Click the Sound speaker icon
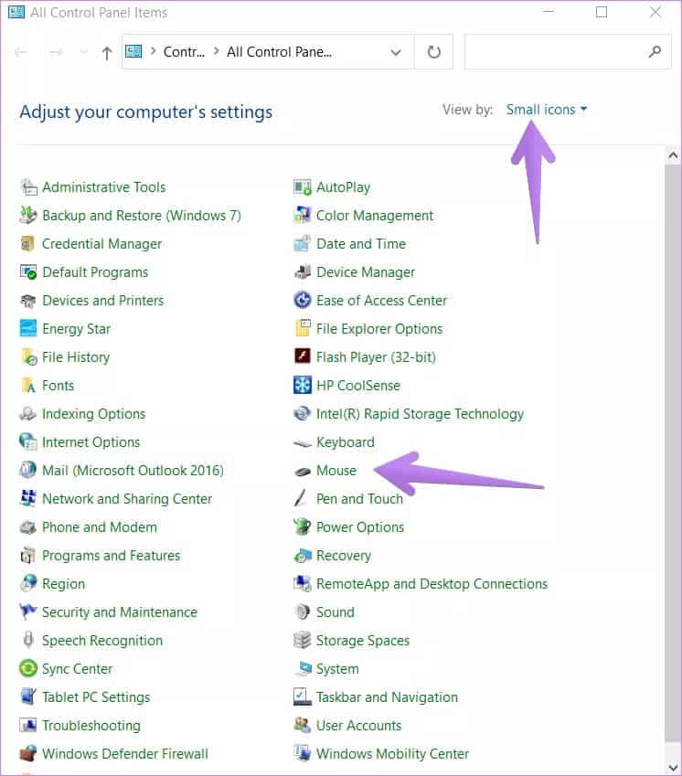The width and height of the screenshot is (682, 776). [303, 612]
